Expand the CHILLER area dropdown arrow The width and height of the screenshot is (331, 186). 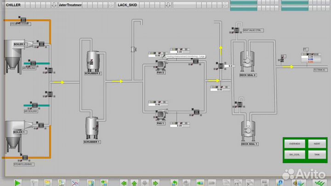54,5
